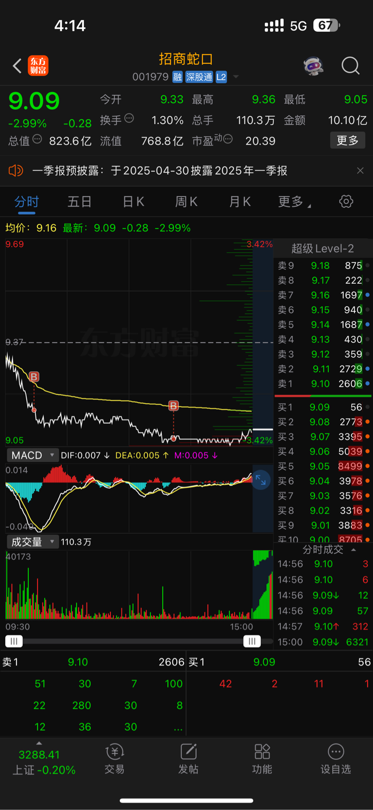Select the 买1 row at 9.09
This screenshot has width=373, height=810.
[x=323, y=407]
